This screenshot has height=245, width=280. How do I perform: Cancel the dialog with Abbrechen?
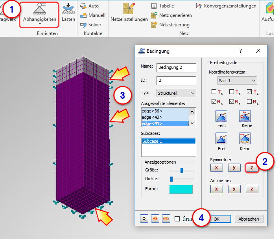(x=249, y=219)
